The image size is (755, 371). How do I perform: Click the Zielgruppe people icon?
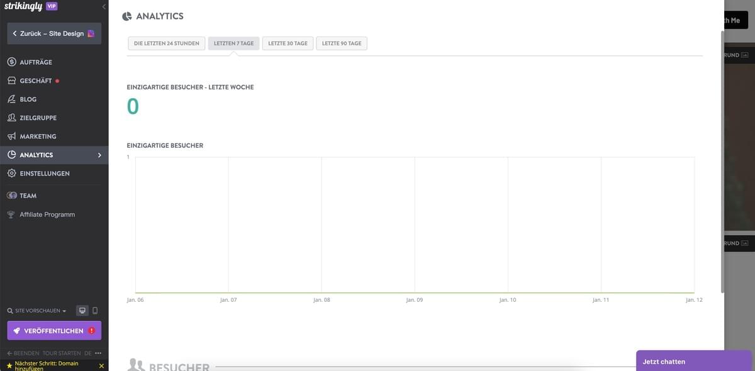pos(11,118)
